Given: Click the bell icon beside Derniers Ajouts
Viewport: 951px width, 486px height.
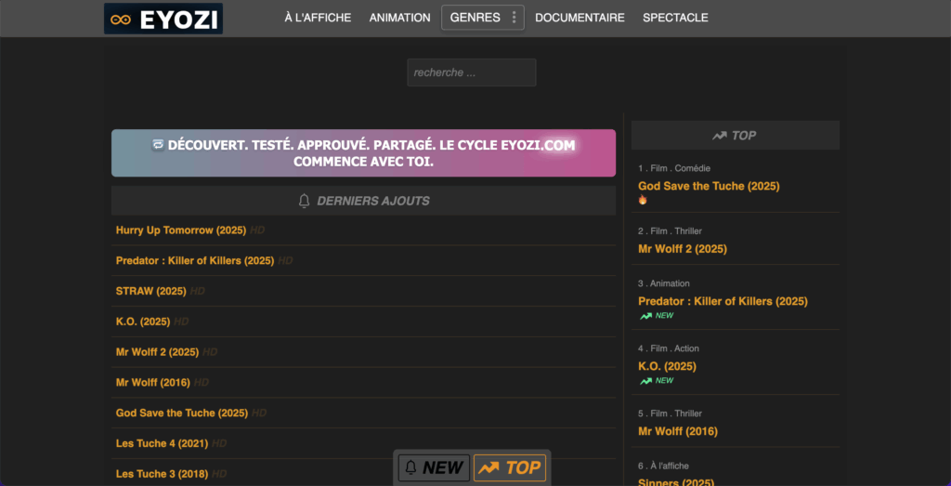Looking at the screenshot, I should (304, 201).
